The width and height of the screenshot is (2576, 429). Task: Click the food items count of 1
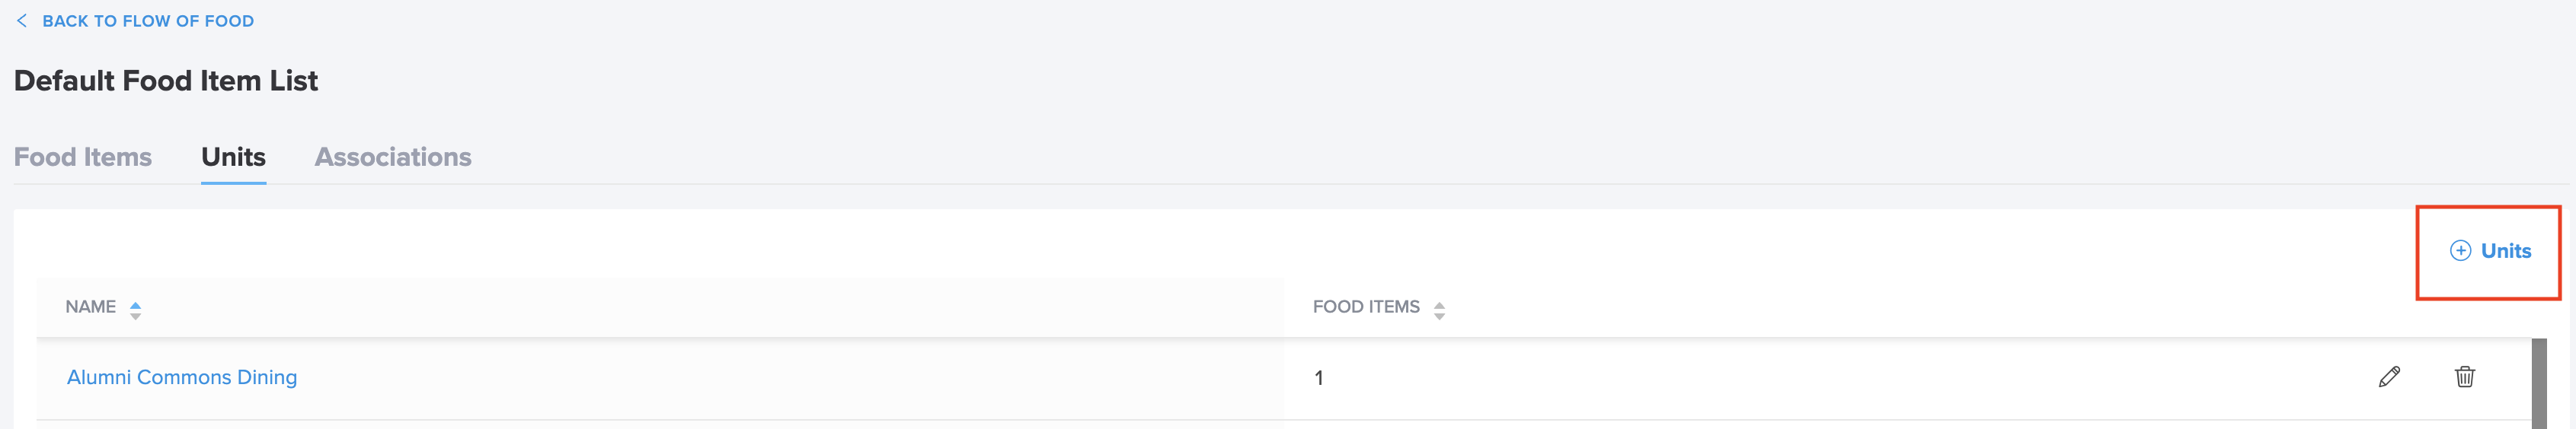pyautogui.click(x=1319, y=378)
